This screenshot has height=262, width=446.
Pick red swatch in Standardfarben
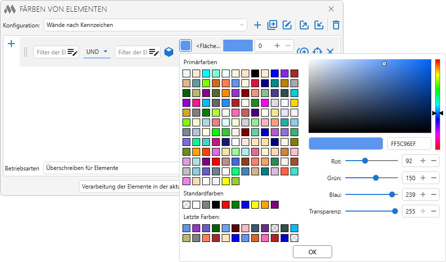tap(226, 205)
